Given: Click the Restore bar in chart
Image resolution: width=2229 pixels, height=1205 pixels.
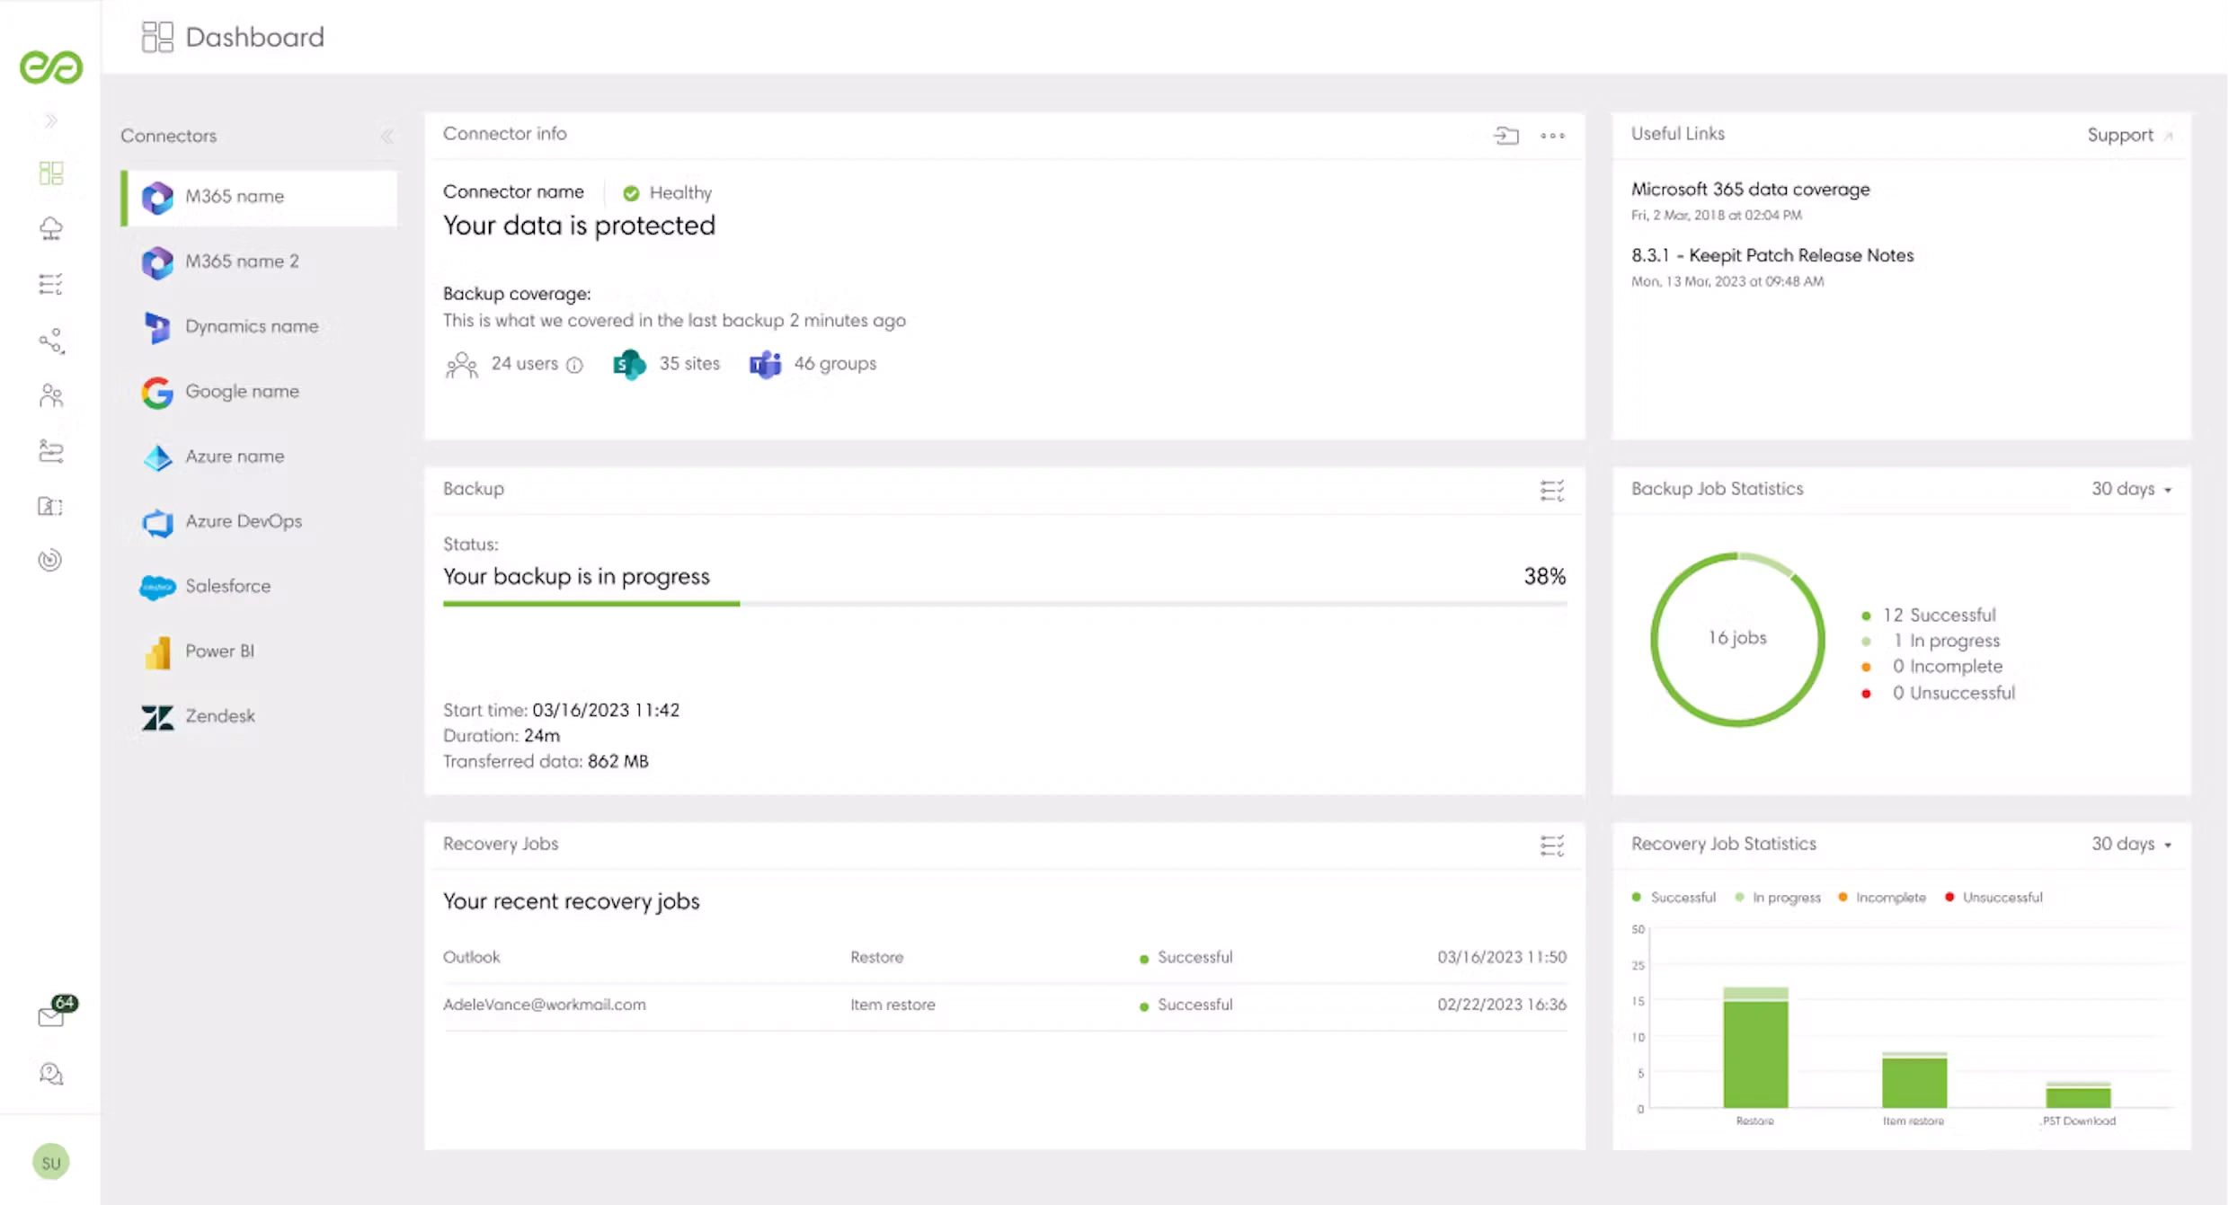Looking at the screenshot, I should (x=1755, y=1047).
